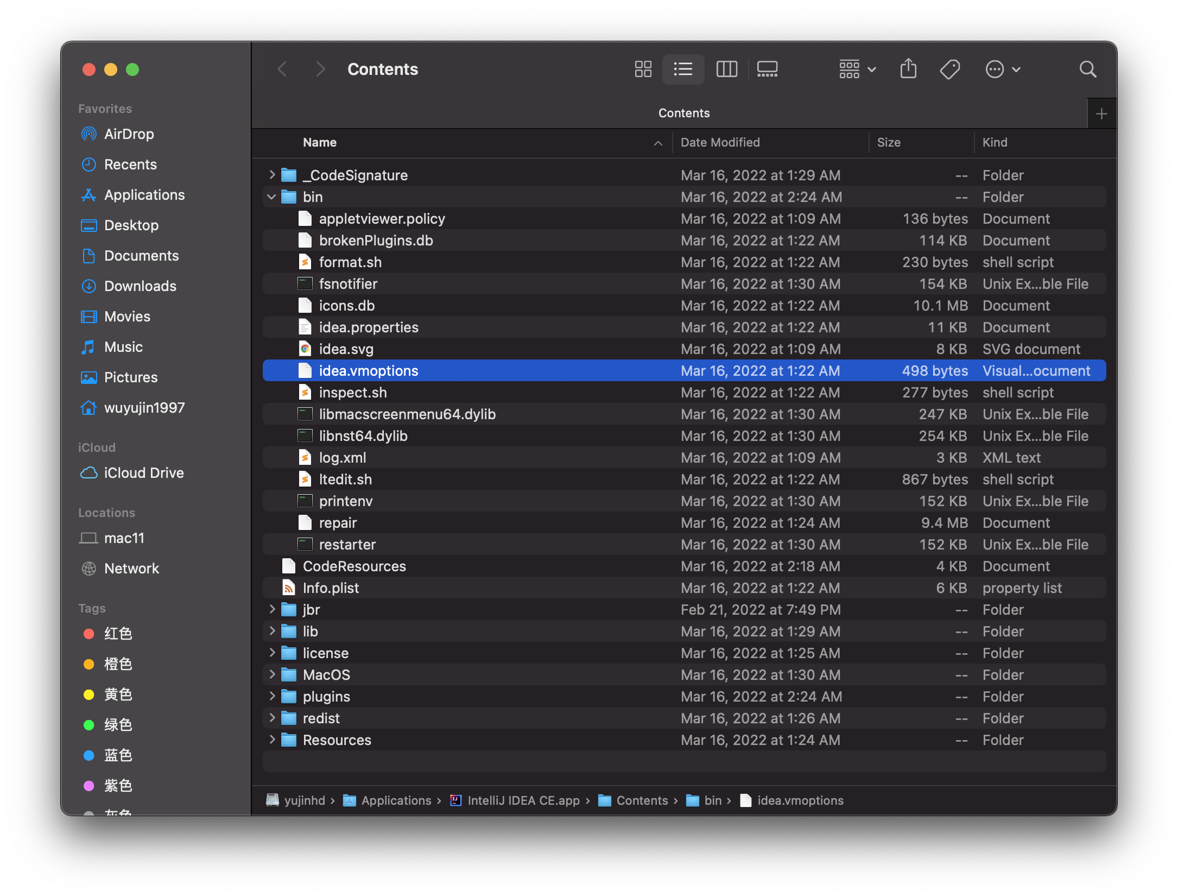Screen dimensions: 1178x896
Task: Expand the lib folder
Action: pyautogui.click(x=272, y=631)
